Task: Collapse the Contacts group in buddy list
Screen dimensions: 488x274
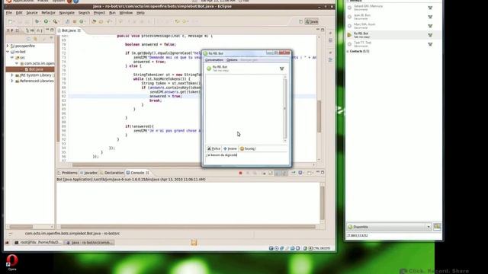Action: [x=348, y=51]
